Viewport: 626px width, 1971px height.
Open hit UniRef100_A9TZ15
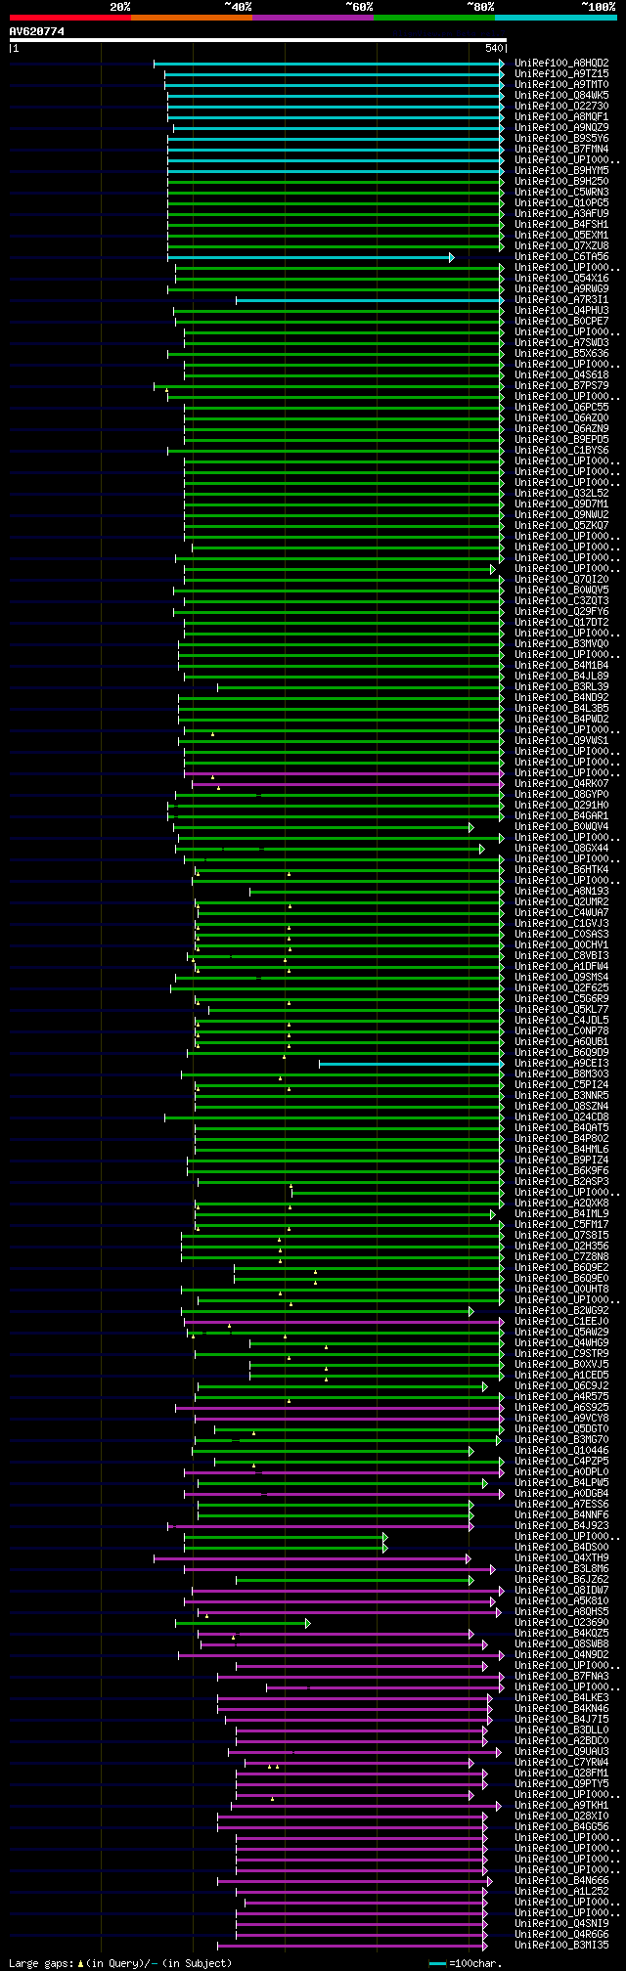561,74
